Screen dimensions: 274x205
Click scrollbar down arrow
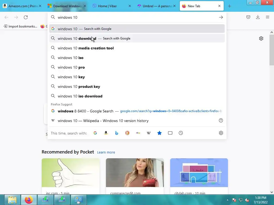(272, 192)
